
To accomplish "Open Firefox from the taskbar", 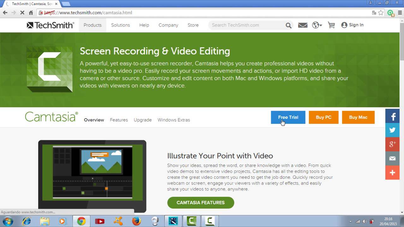I will tap(137, 221).
